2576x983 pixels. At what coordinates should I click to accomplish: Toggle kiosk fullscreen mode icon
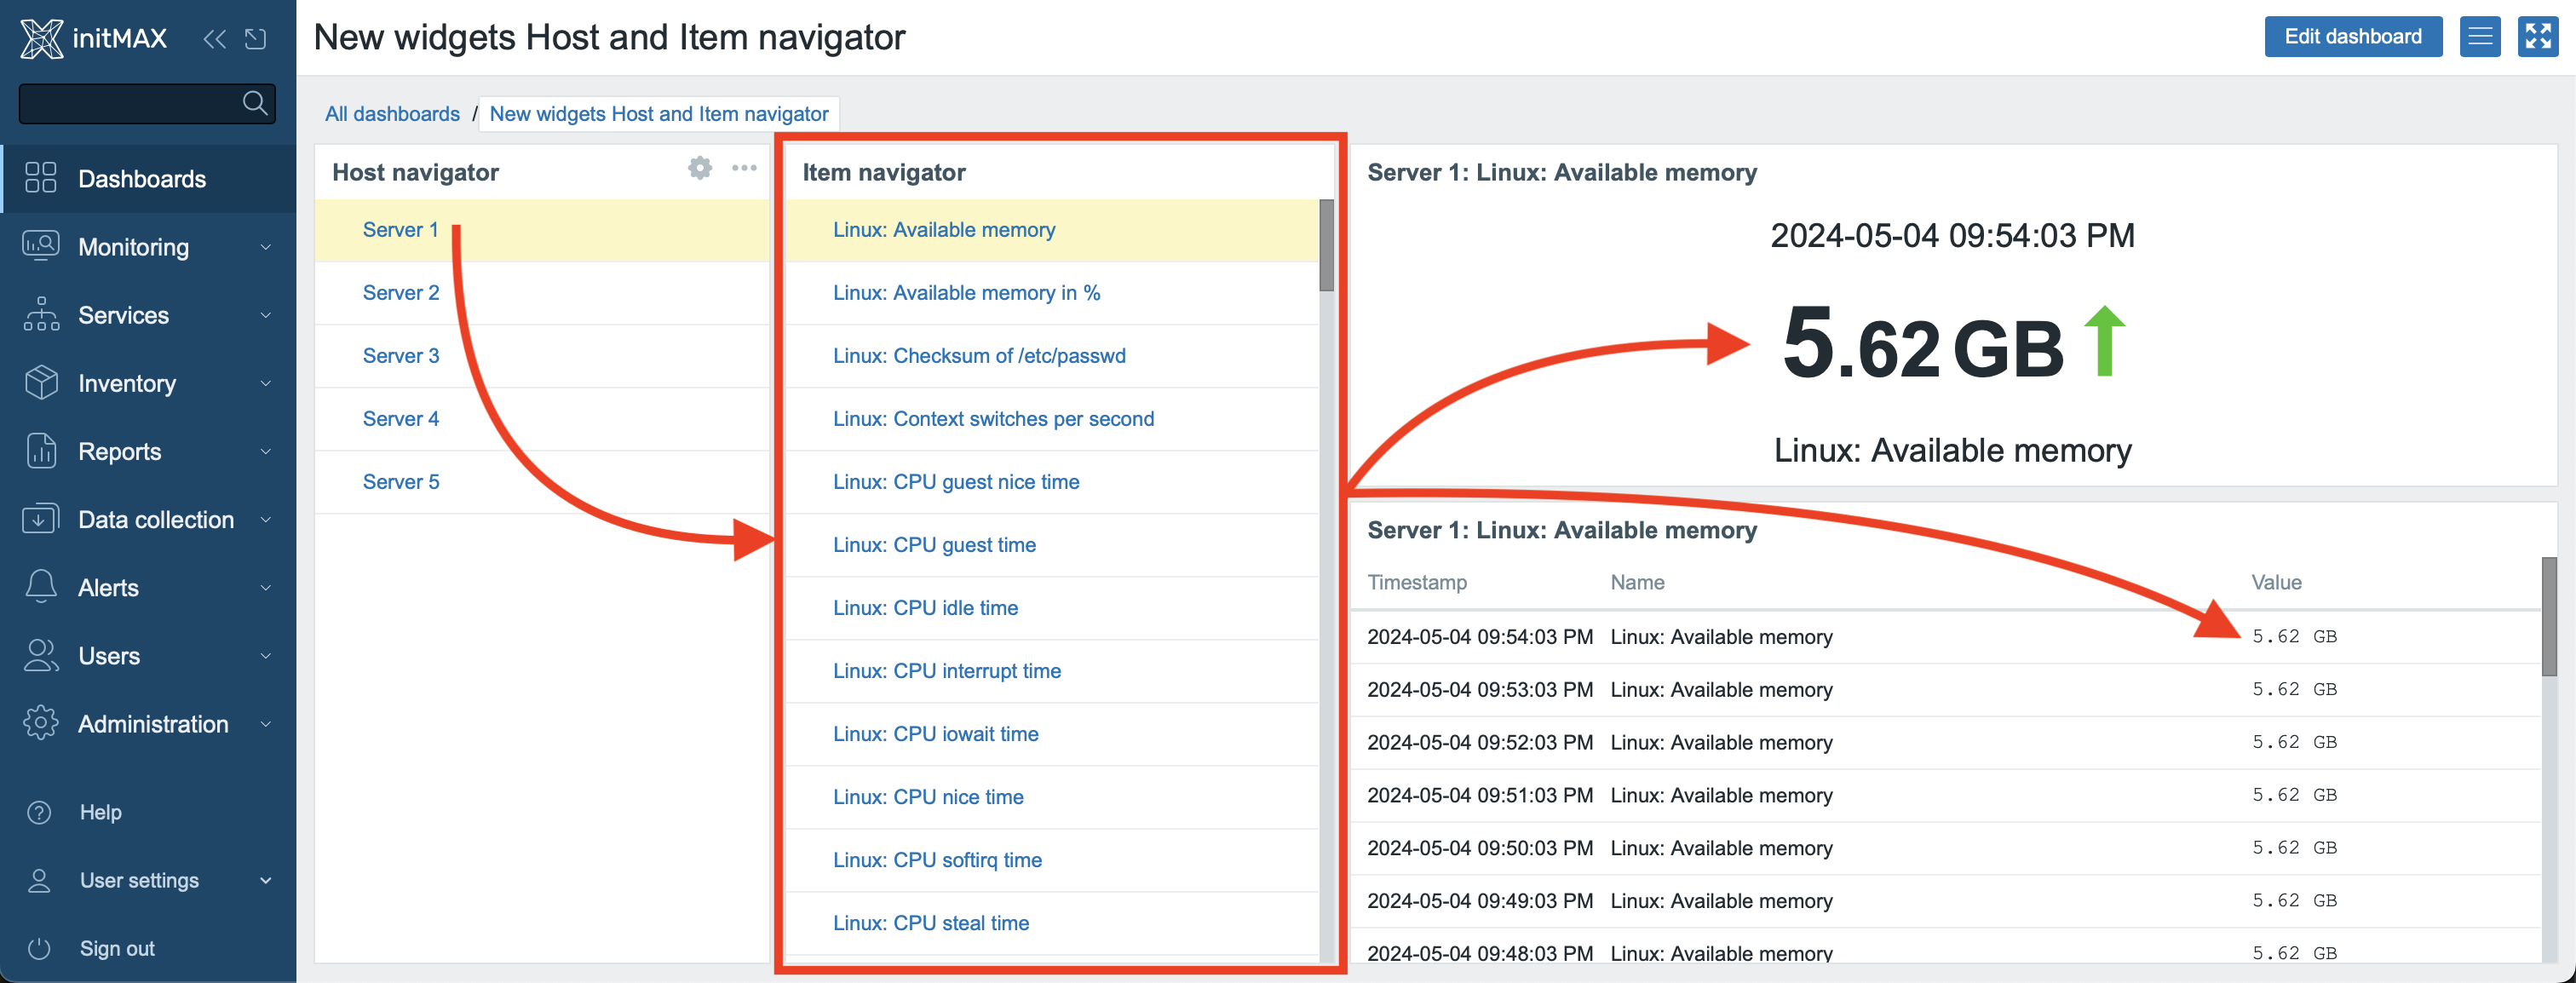pos(2537,37)
